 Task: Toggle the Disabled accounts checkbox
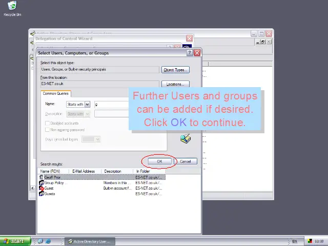pos(47,123)
